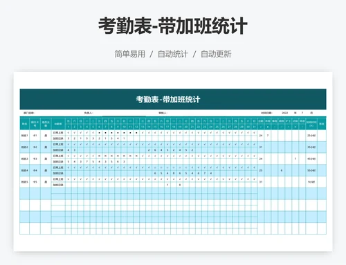Select the year value 2022
This screenshot has height=265, width=346.
click(x=285, y=113)
